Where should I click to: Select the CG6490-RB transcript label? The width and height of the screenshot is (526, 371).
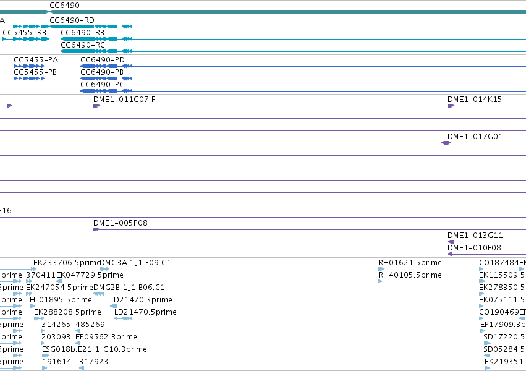tap(83, 33)
